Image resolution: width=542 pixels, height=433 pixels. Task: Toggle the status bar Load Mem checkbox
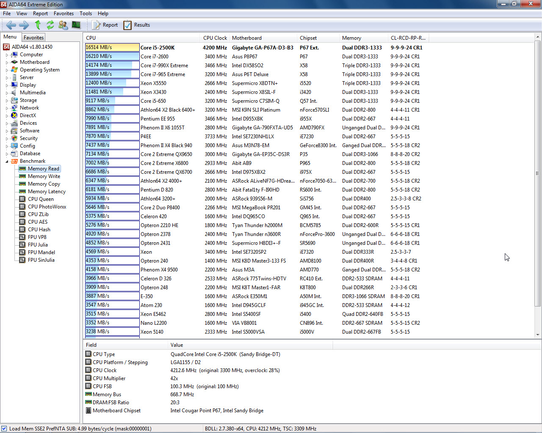[4, 428]
